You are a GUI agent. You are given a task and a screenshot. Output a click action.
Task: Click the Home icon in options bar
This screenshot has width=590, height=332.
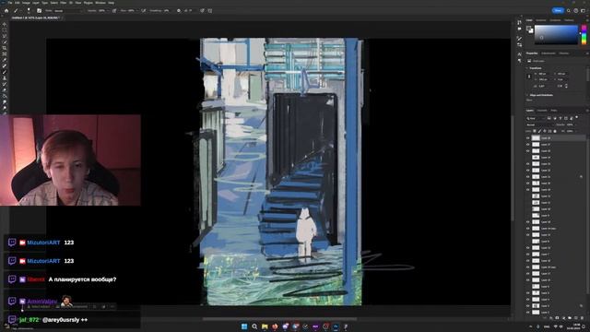[x=6, y=10]
